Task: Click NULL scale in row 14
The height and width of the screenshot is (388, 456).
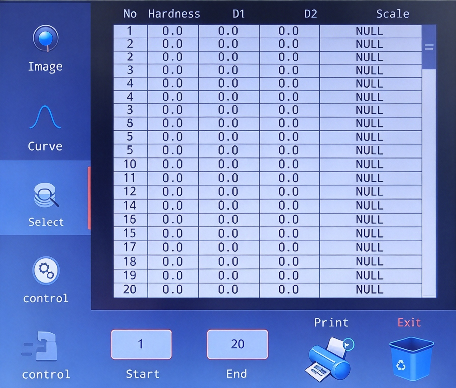Action: (x=370, y=206)
